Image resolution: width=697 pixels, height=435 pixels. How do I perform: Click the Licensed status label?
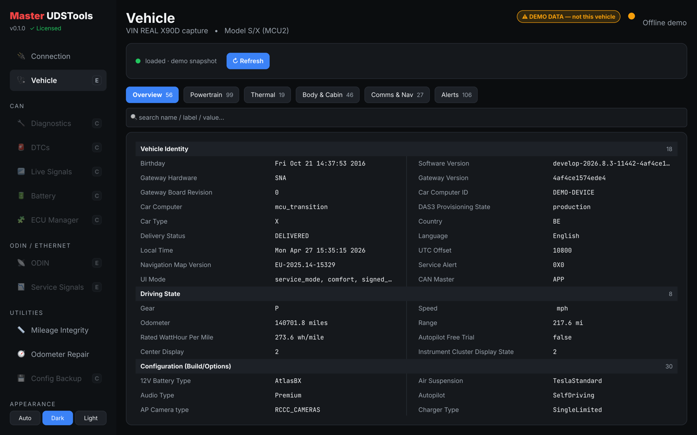[x=45, y=28]
